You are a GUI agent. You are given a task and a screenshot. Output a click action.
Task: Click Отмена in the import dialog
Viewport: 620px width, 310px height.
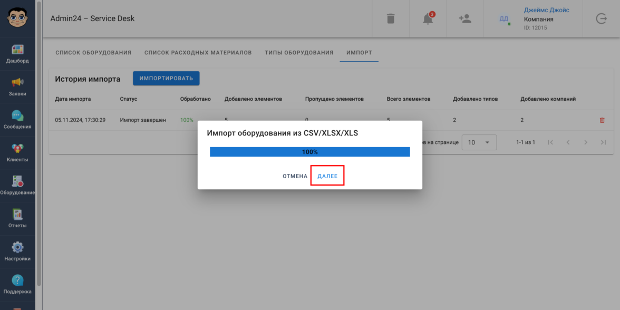point(295,176)
